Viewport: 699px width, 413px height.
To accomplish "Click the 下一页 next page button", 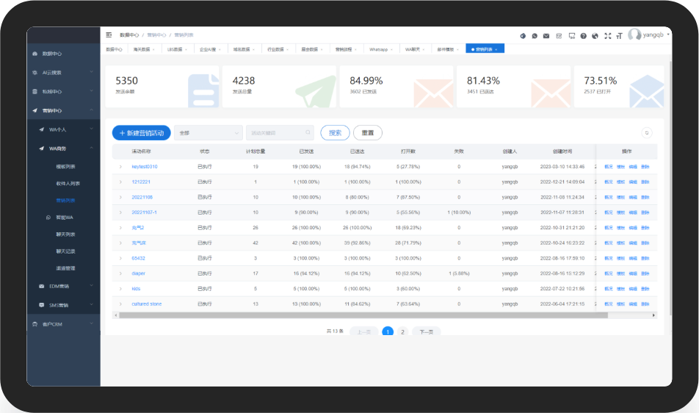I will tap(426, 332).
